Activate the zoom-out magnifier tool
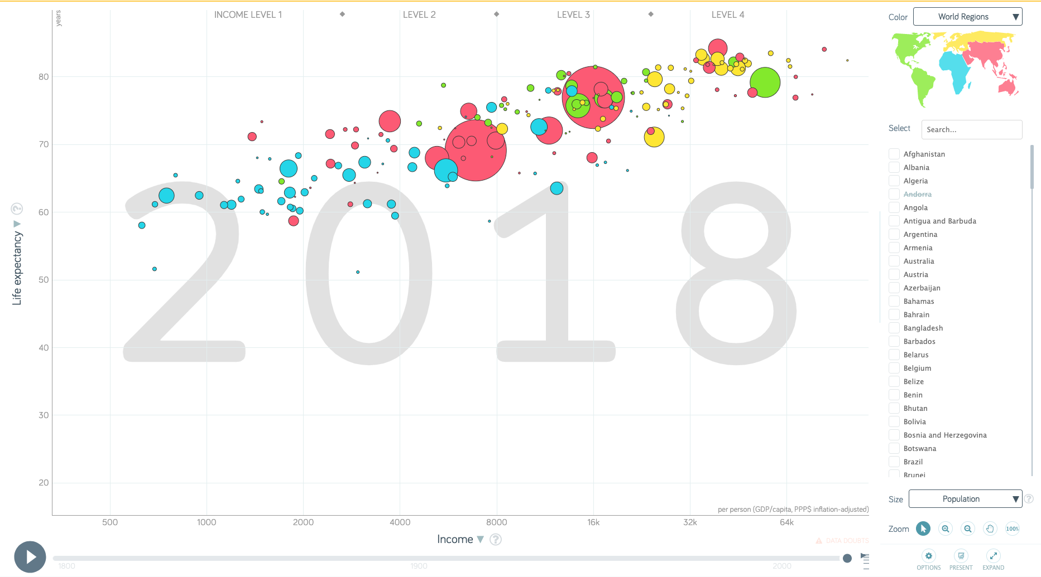 [x=968, y=528]
